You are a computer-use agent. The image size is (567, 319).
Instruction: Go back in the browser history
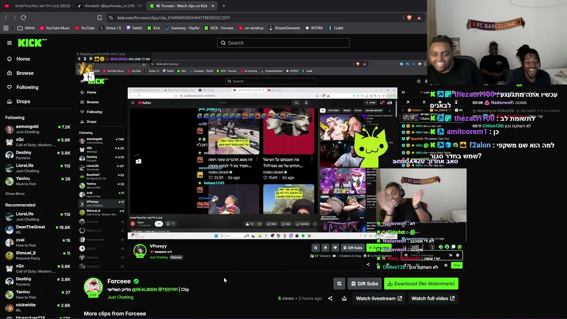6,18
